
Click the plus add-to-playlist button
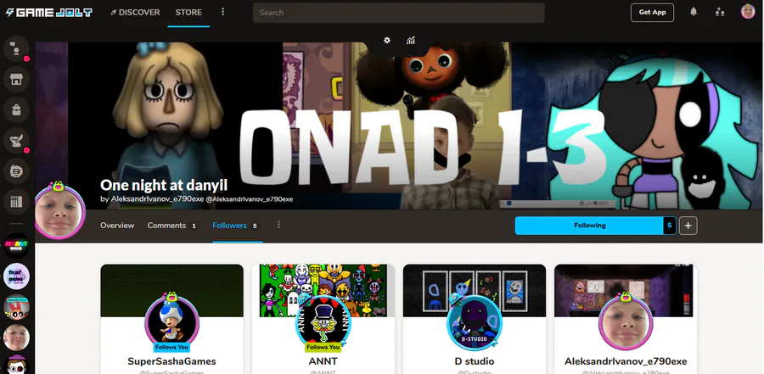click(x=688, y=226)
